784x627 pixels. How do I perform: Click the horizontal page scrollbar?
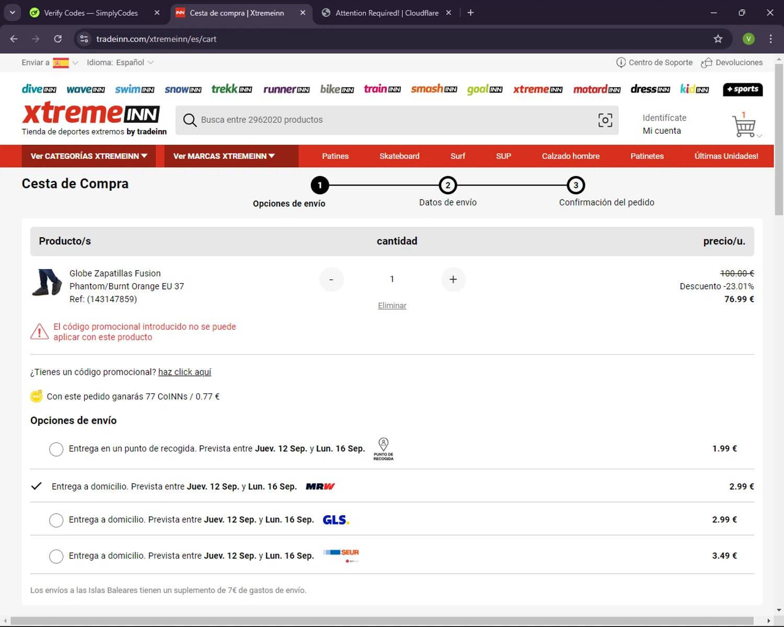click(x=382, y=621)
